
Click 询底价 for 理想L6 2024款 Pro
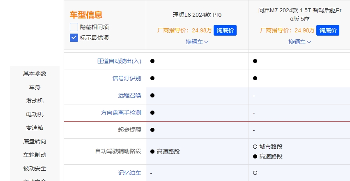pyautogui.click(x=225, y=30)
